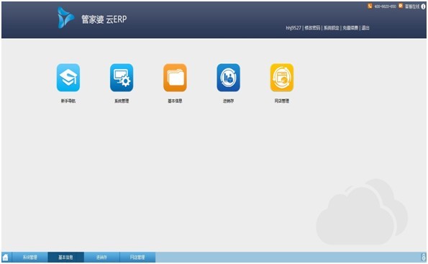Click the 管家婆 云ERP logo
The height and width of the screenshot is (264, 428).
(x=92, y=18)
